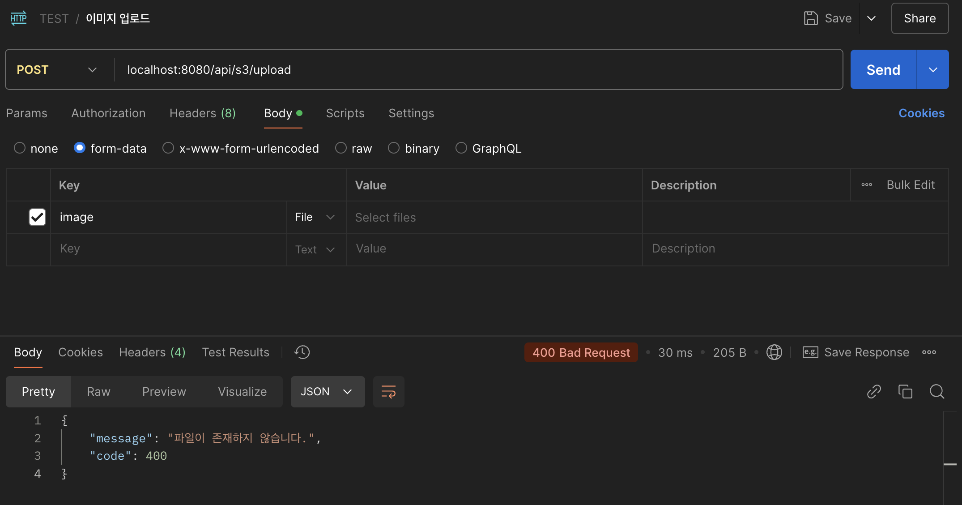Open the response Raw view tab
The height and width of the screenshot is (505, 962).
pos(98,392)
